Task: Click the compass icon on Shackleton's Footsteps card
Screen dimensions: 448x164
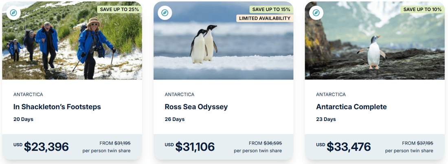Action: (x=13, y=13)
